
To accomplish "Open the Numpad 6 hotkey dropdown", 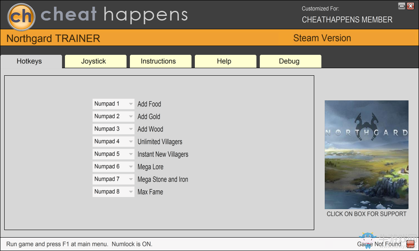I will pos(113,166).
